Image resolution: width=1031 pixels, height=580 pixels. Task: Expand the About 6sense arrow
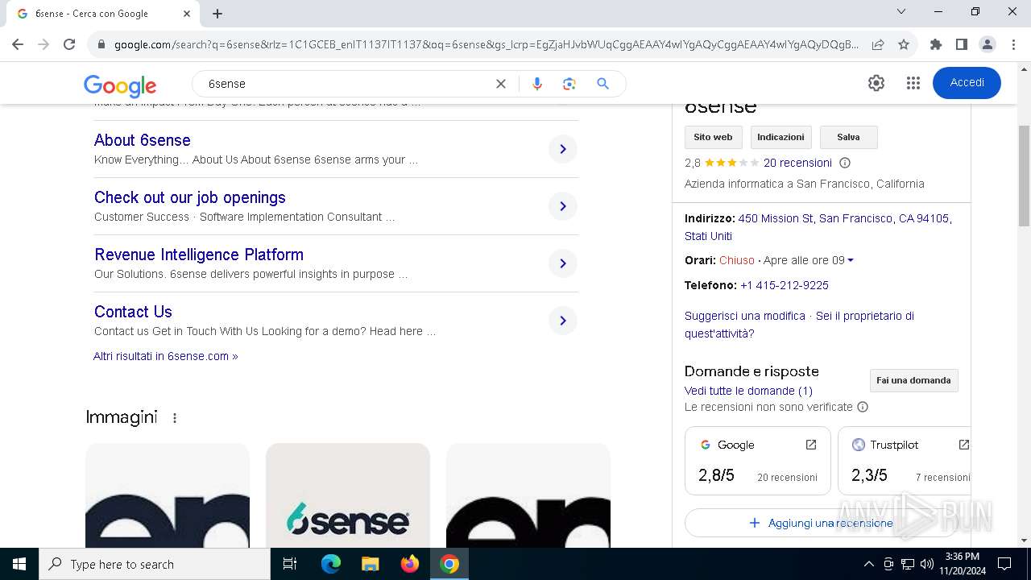point(563,149)
